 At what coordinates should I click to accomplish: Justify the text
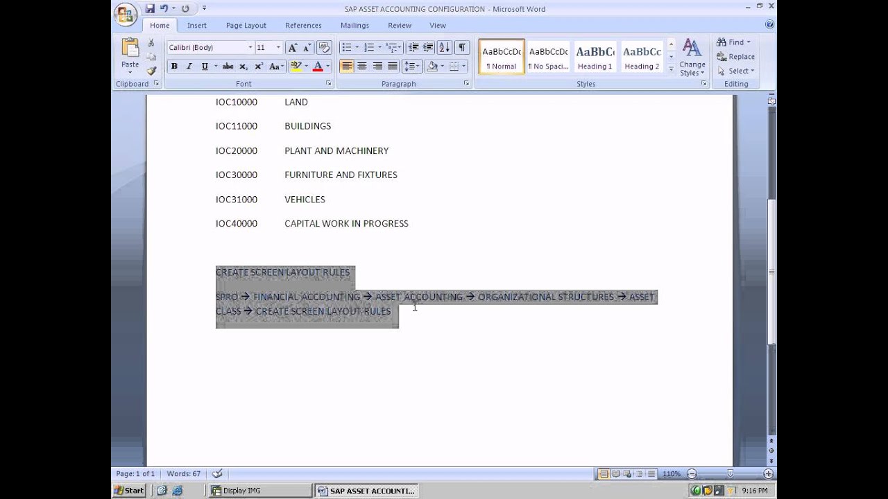tap(392, 67)
